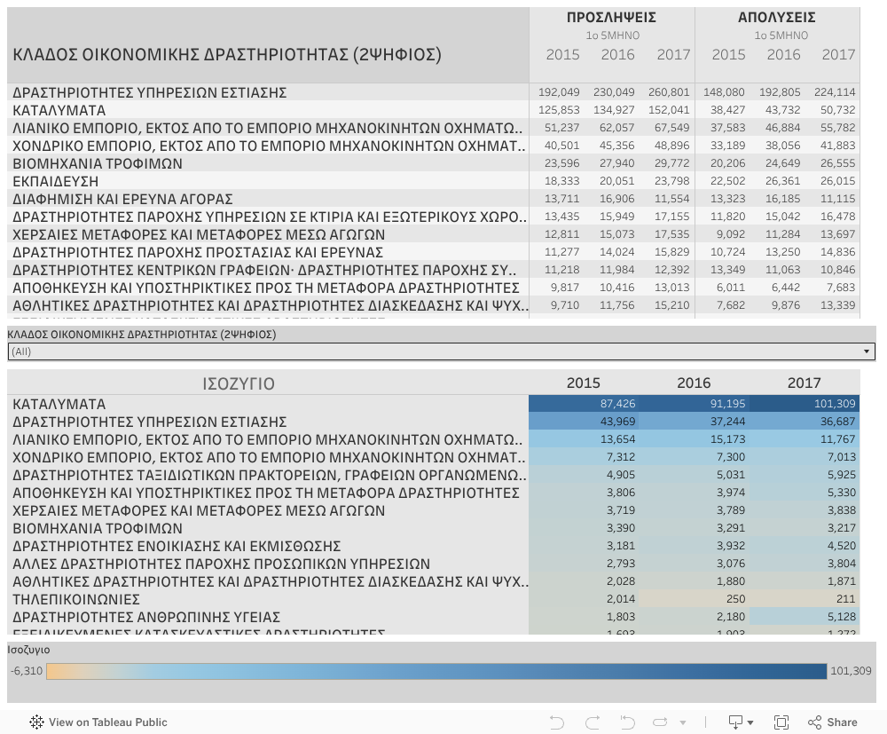Click the 2016 header in the ΙΣΟΖΥΓΙΟ table

694,383
